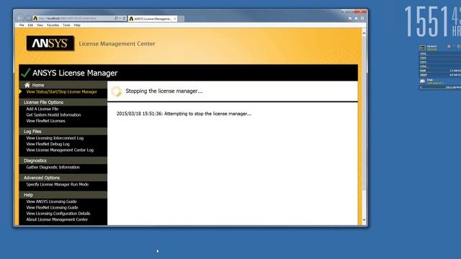This screenshot has width=461, height=259.
Task: Open Get System Hostid Information
Action: [x=53, y=115]
